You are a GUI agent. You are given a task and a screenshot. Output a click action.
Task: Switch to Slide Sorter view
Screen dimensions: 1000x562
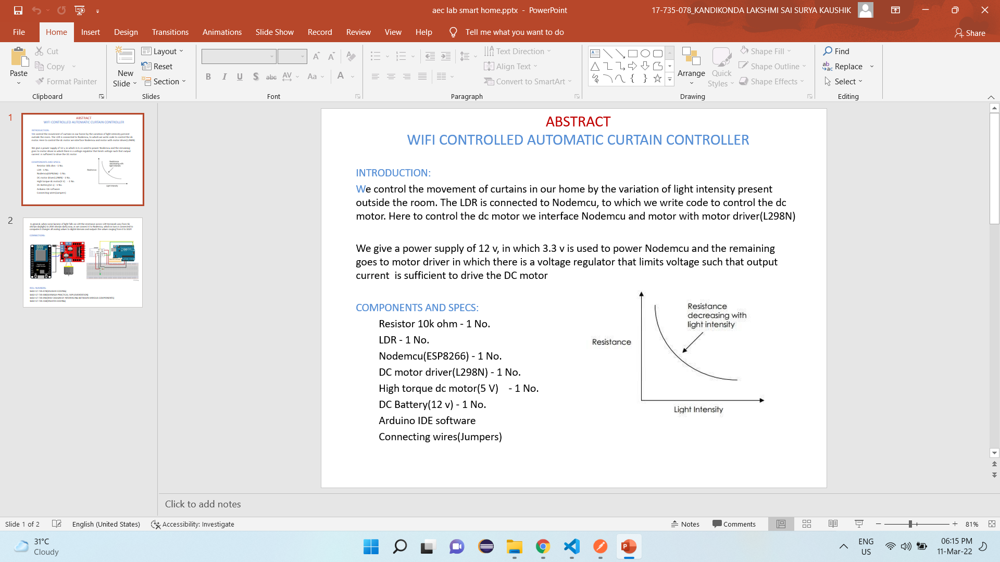click(807, 524)
